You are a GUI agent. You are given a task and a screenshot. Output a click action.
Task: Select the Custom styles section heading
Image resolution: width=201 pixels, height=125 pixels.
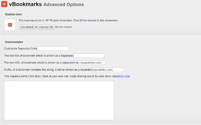tap(14, 42)
